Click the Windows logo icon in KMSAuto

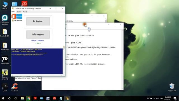point(19,16)
